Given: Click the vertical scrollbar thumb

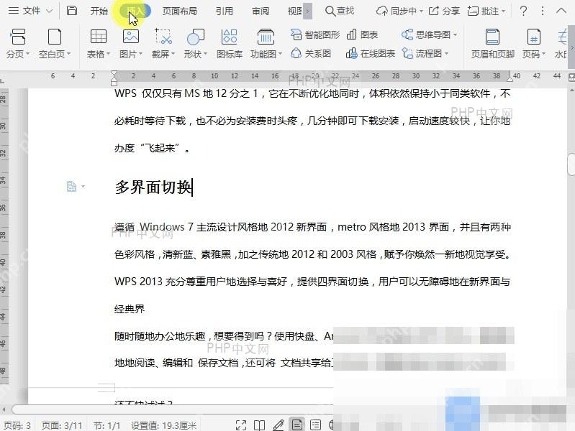Looking at the screenshot, I should click(571, 164).
